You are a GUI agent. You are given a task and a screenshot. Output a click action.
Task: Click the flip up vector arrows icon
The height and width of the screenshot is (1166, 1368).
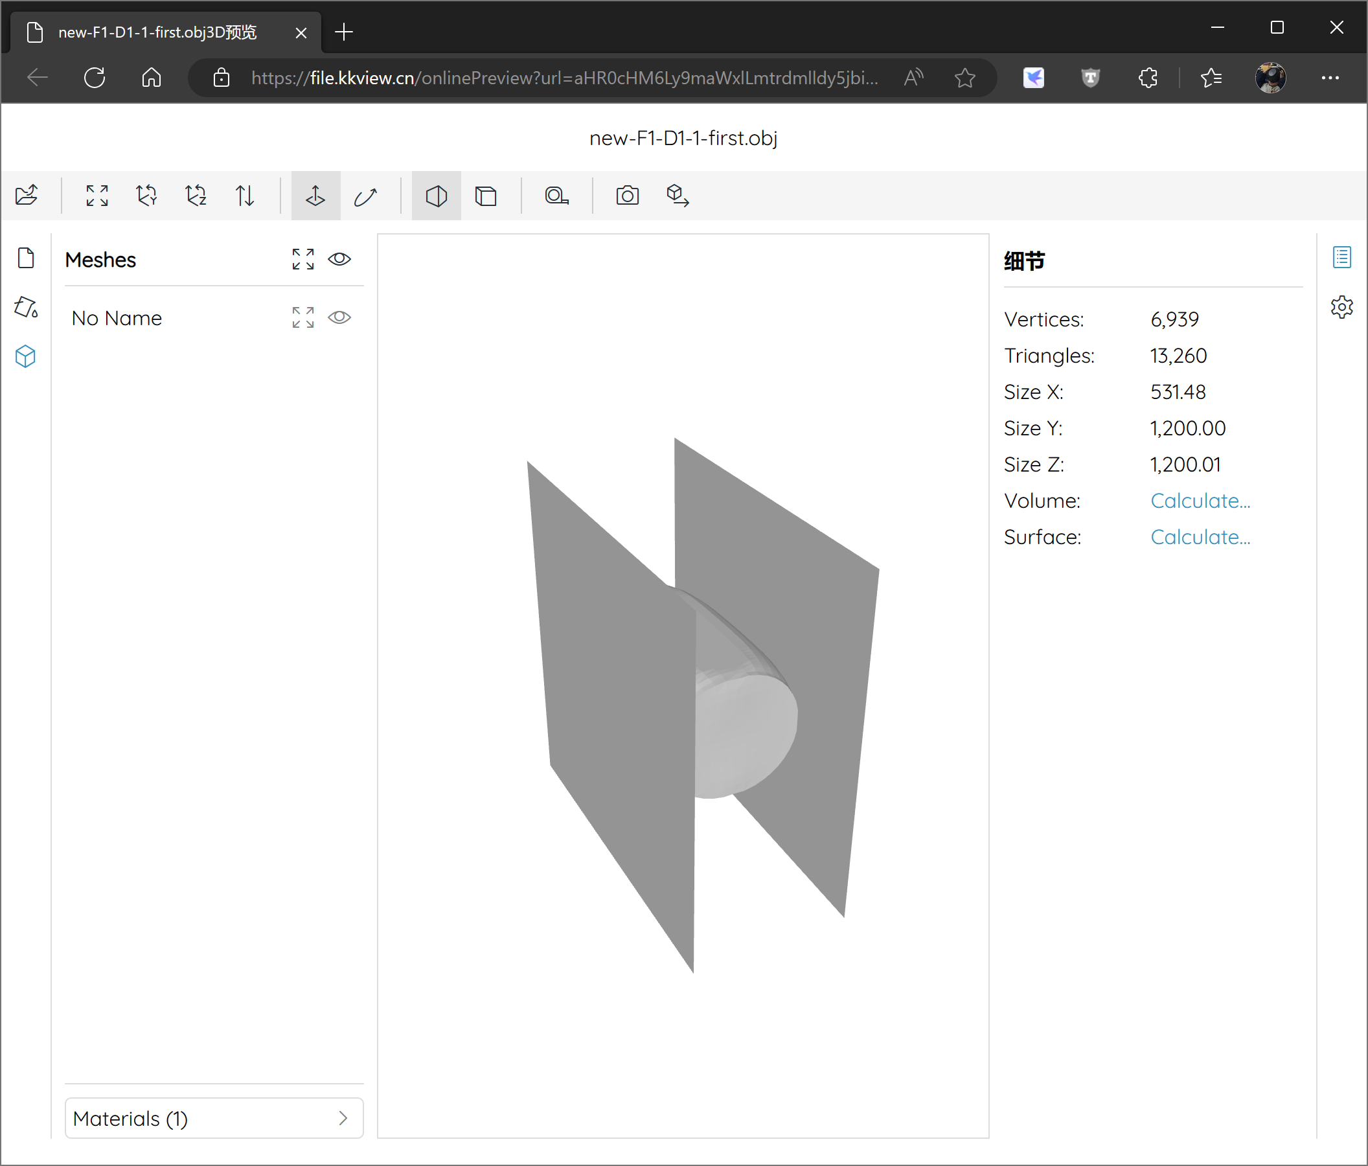click(x=245, y=196)
